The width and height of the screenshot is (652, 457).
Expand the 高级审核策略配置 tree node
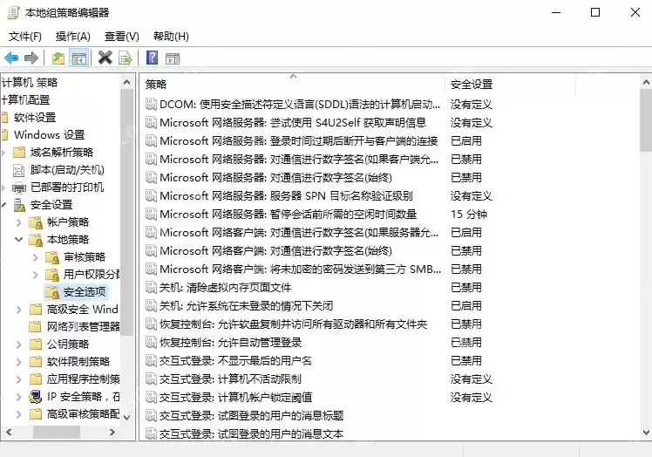click(18, 414)
